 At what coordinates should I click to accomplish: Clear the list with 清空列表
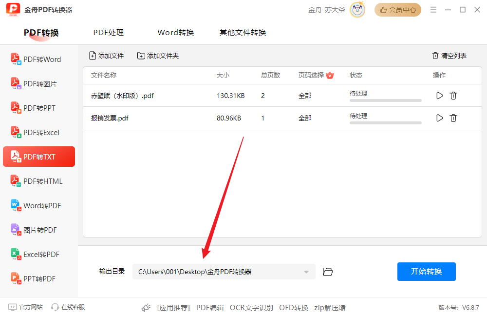click(449, 56)
